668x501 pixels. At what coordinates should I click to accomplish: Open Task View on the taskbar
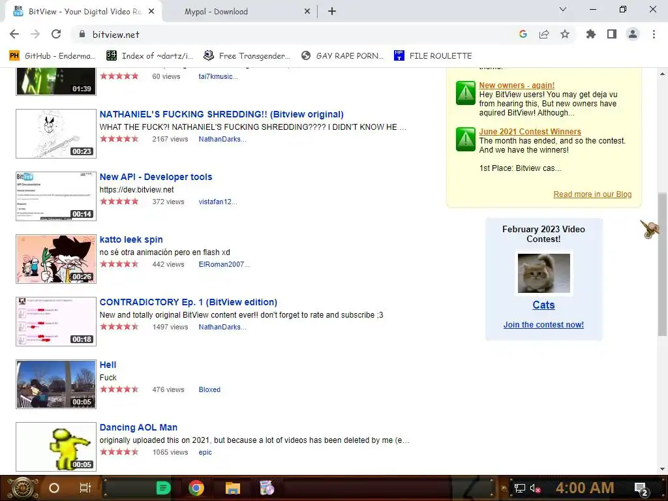(85, 488)
